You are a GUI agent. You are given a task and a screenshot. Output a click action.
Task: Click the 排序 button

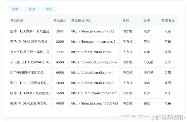point(32,9)
